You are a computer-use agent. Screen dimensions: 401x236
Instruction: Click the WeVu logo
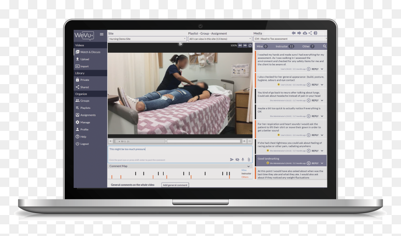click(84, 36)
